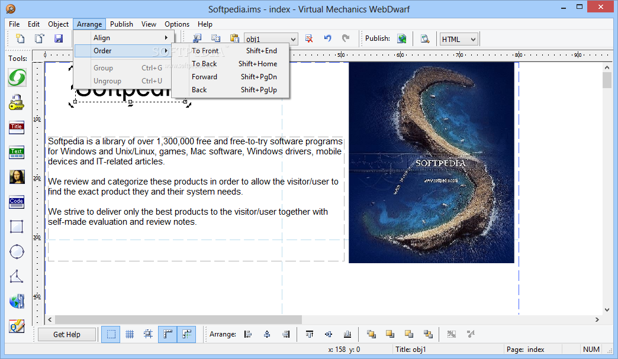This screenshot has height=359, width=618.
Task: Toggle the snap to grid button
Action: [149, 335]
